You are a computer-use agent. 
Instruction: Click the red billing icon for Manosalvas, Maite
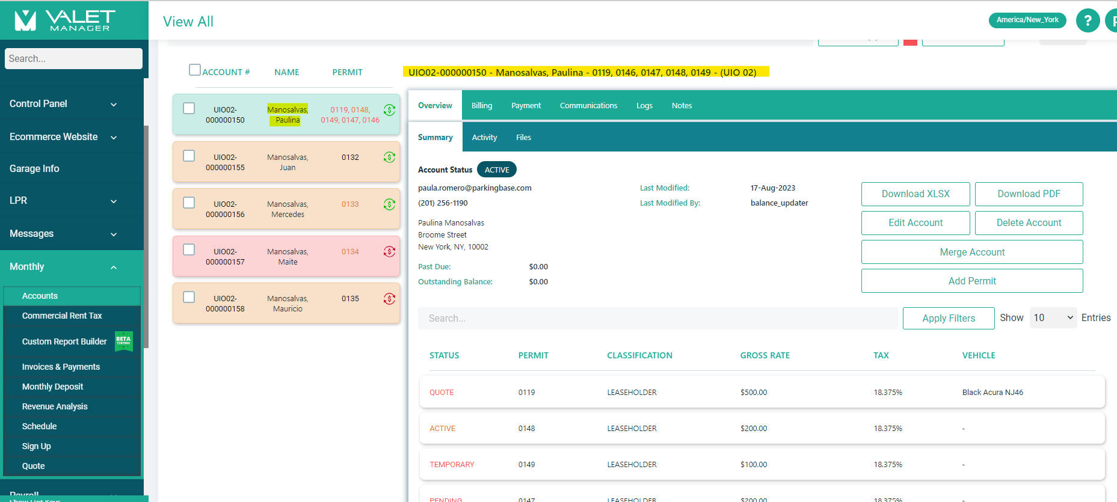pos(389,252)
